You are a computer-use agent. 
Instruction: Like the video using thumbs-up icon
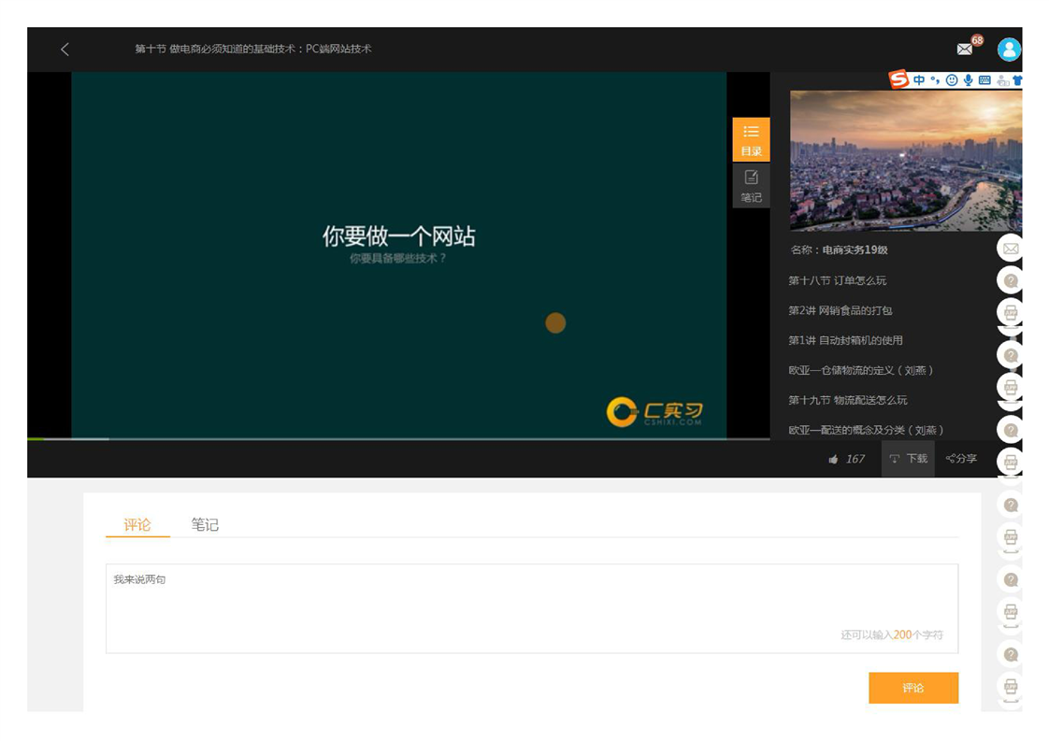point(833,459)
